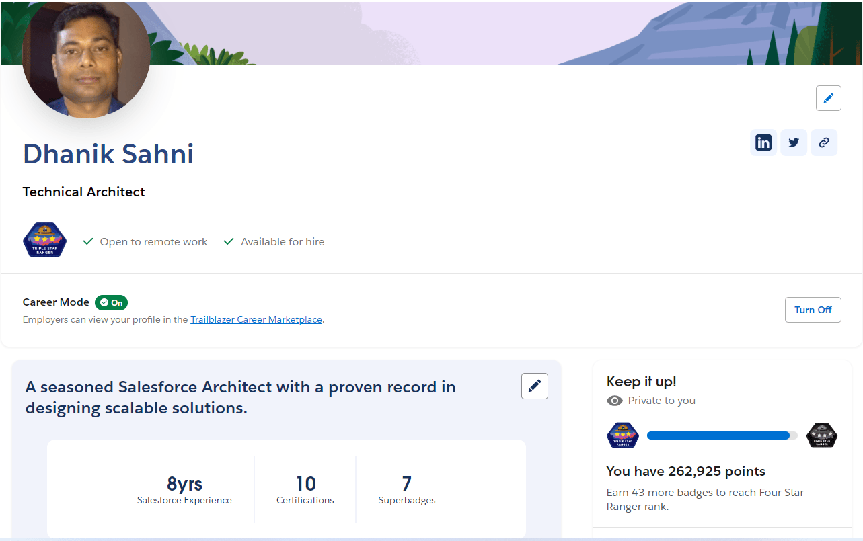Viewport: 863px width, 541px height.
Task: Click the Four Star Ranger badge icon
Action: [821, 435]
